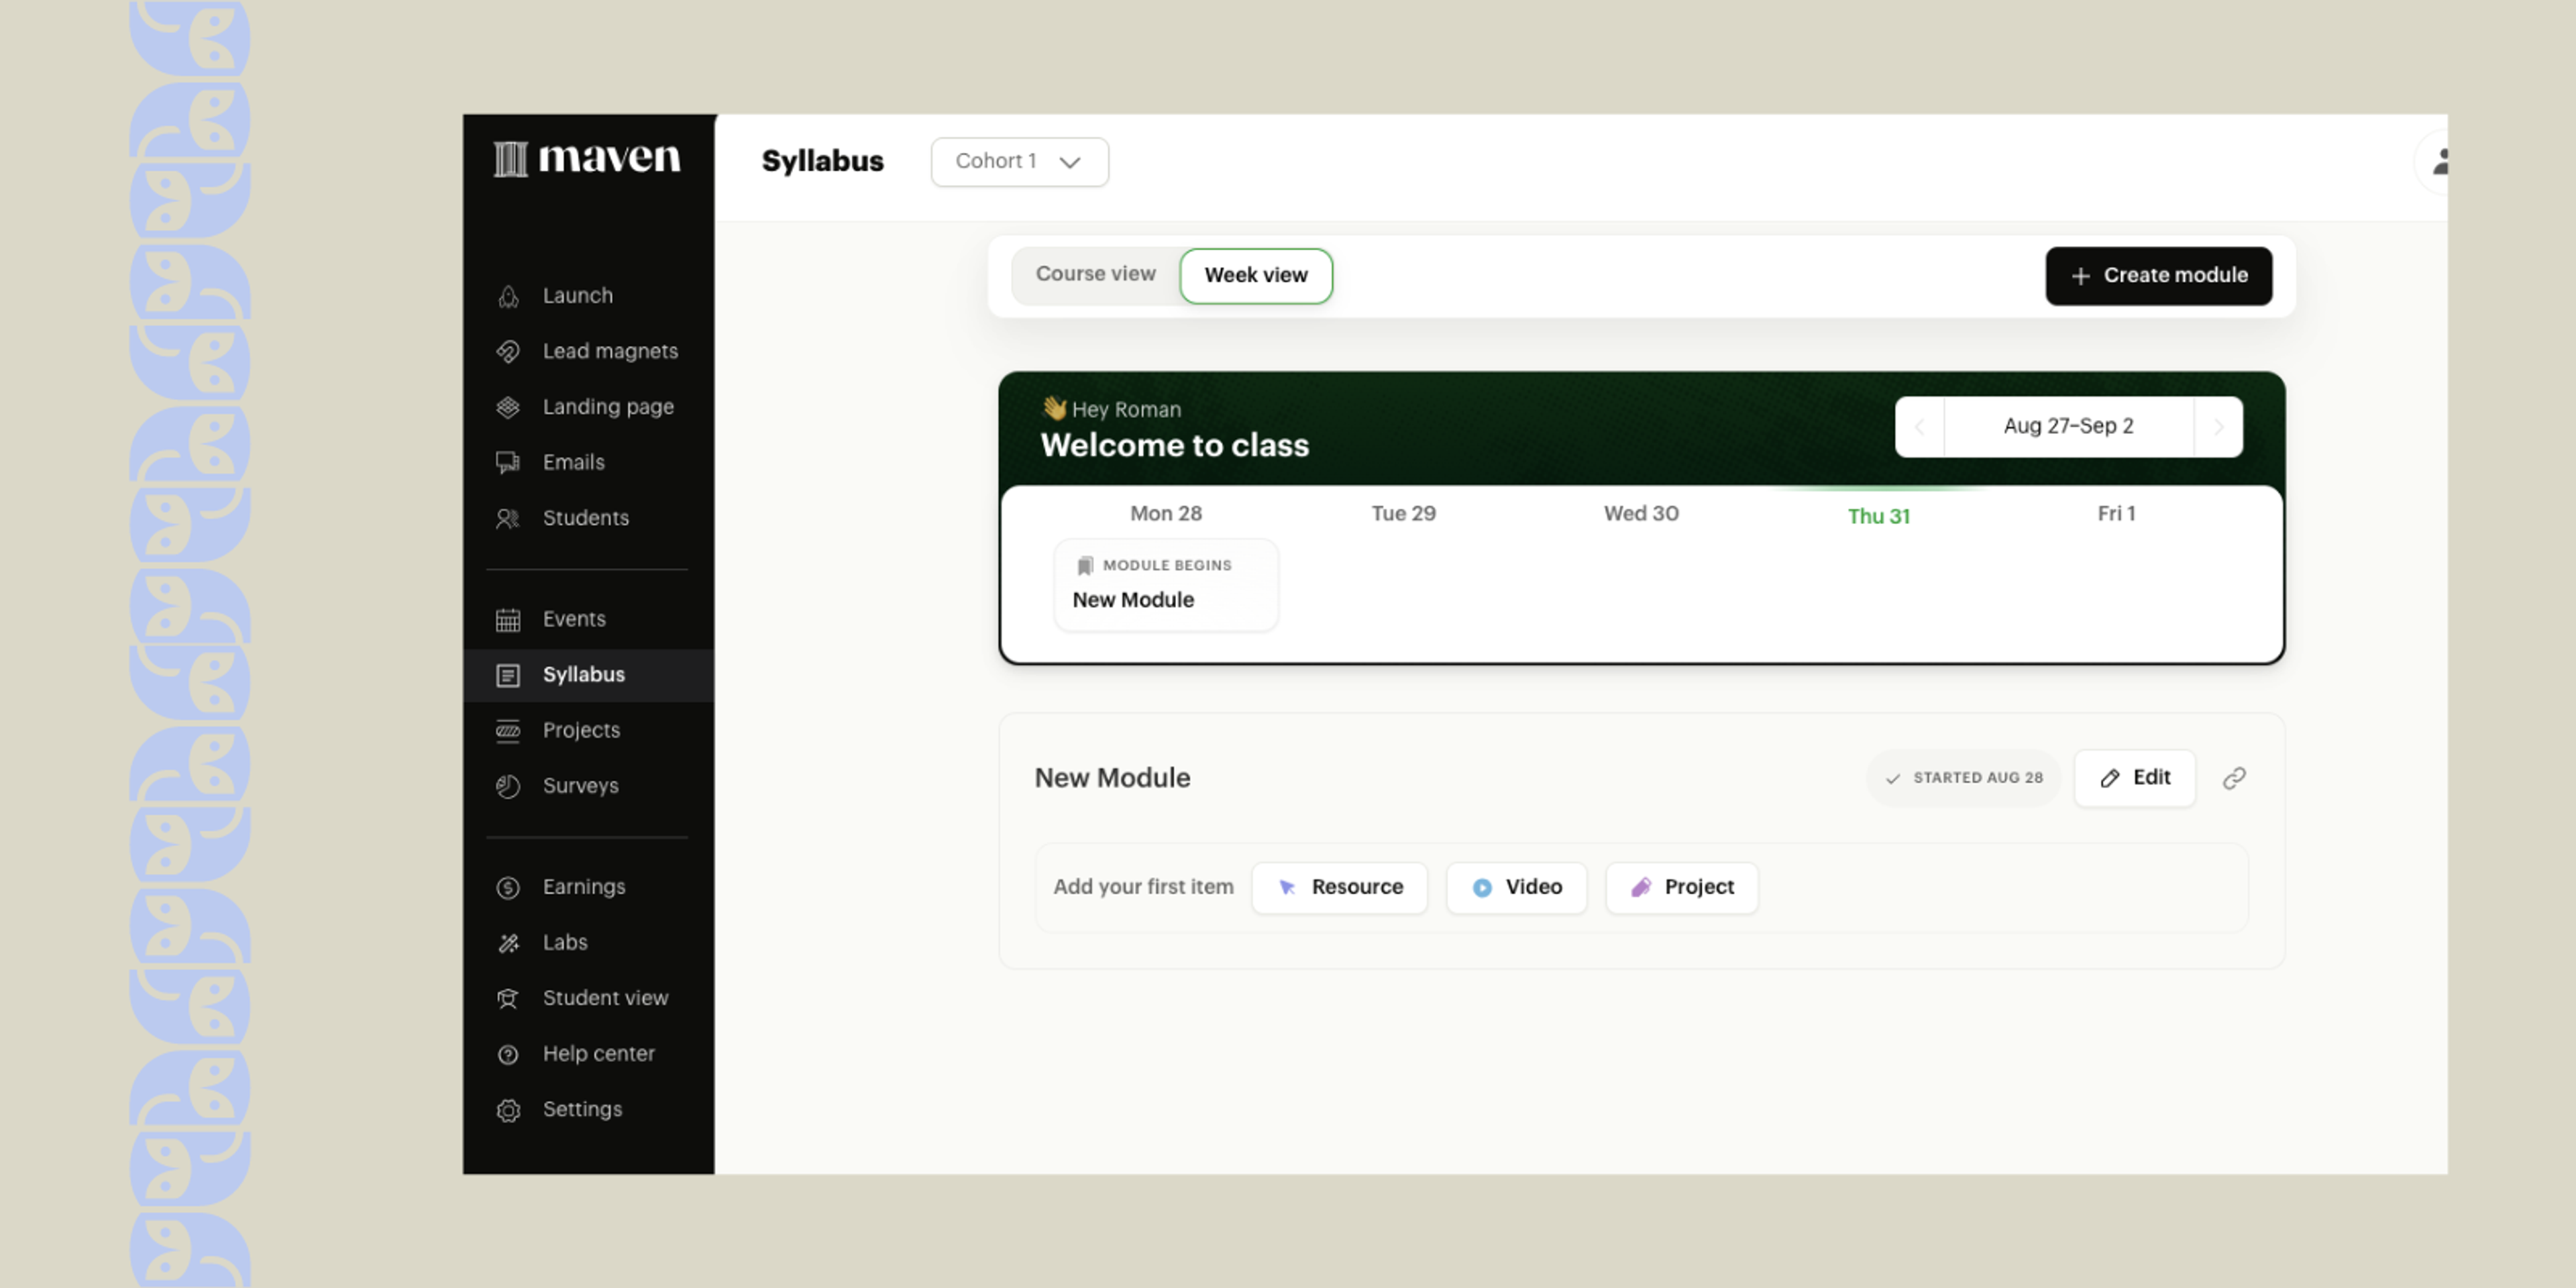Click the Video play icon
2576x1288 pixels.
pos(1482,888)
